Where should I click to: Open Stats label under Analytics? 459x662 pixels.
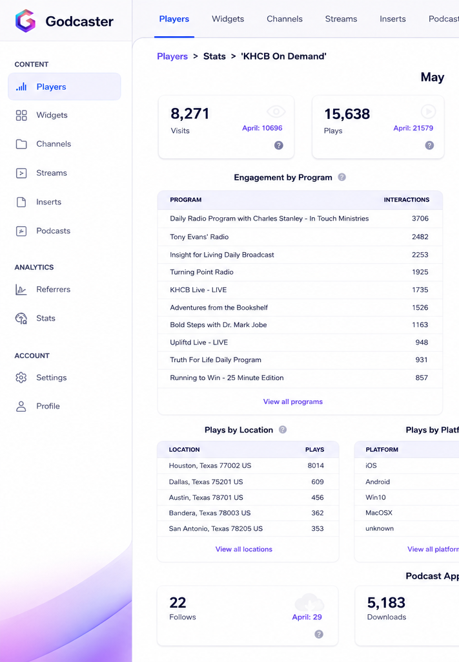tap(46, 318)
